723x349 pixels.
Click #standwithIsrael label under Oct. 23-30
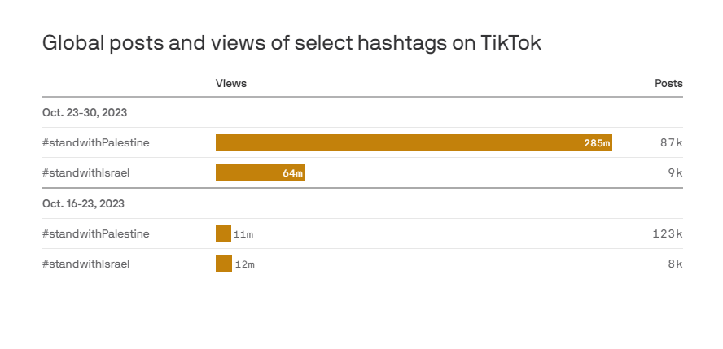(x=86, y=173)
